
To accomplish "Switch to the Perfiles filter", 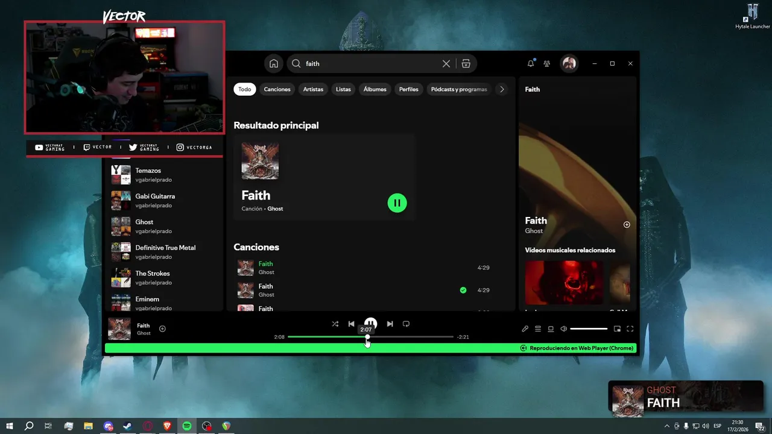I will 408,89.
